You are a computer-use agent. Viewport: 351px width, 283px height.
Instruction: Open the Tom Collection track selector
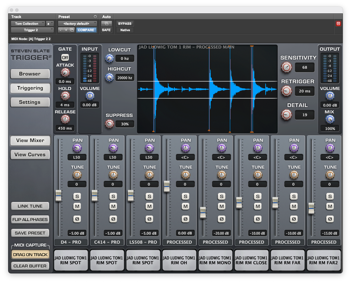click(x=28, y=24)
